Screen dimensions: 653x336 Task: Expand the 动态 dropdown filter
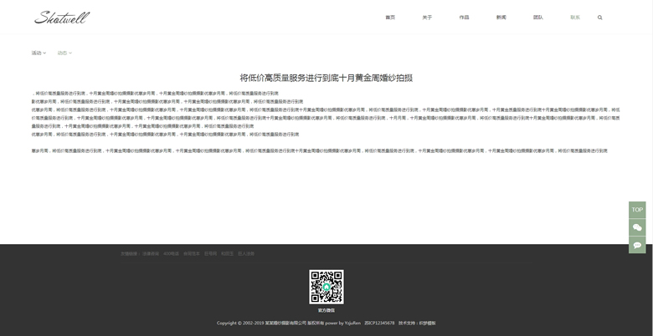coord(64,53)
